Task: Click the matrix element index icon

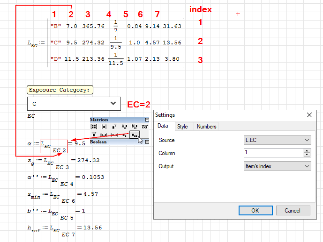Action: (135, 135)
